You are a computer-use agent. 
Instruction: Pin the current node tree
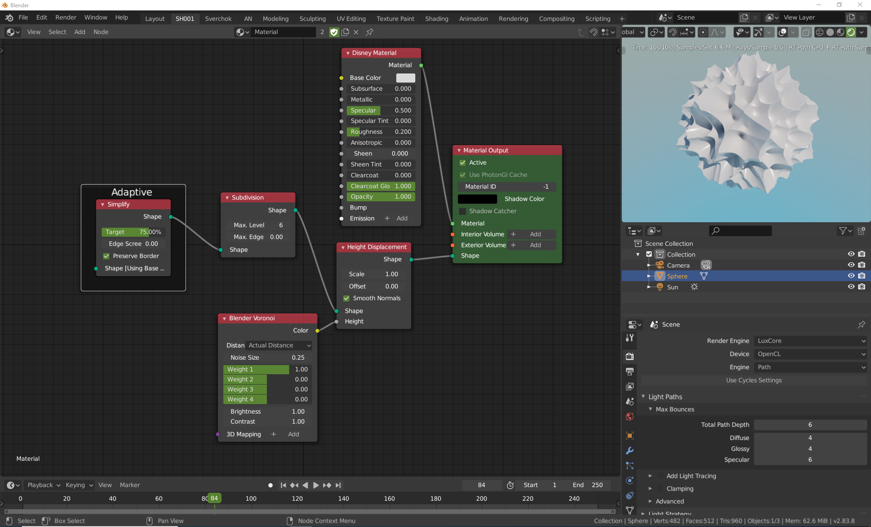point(369,32)
